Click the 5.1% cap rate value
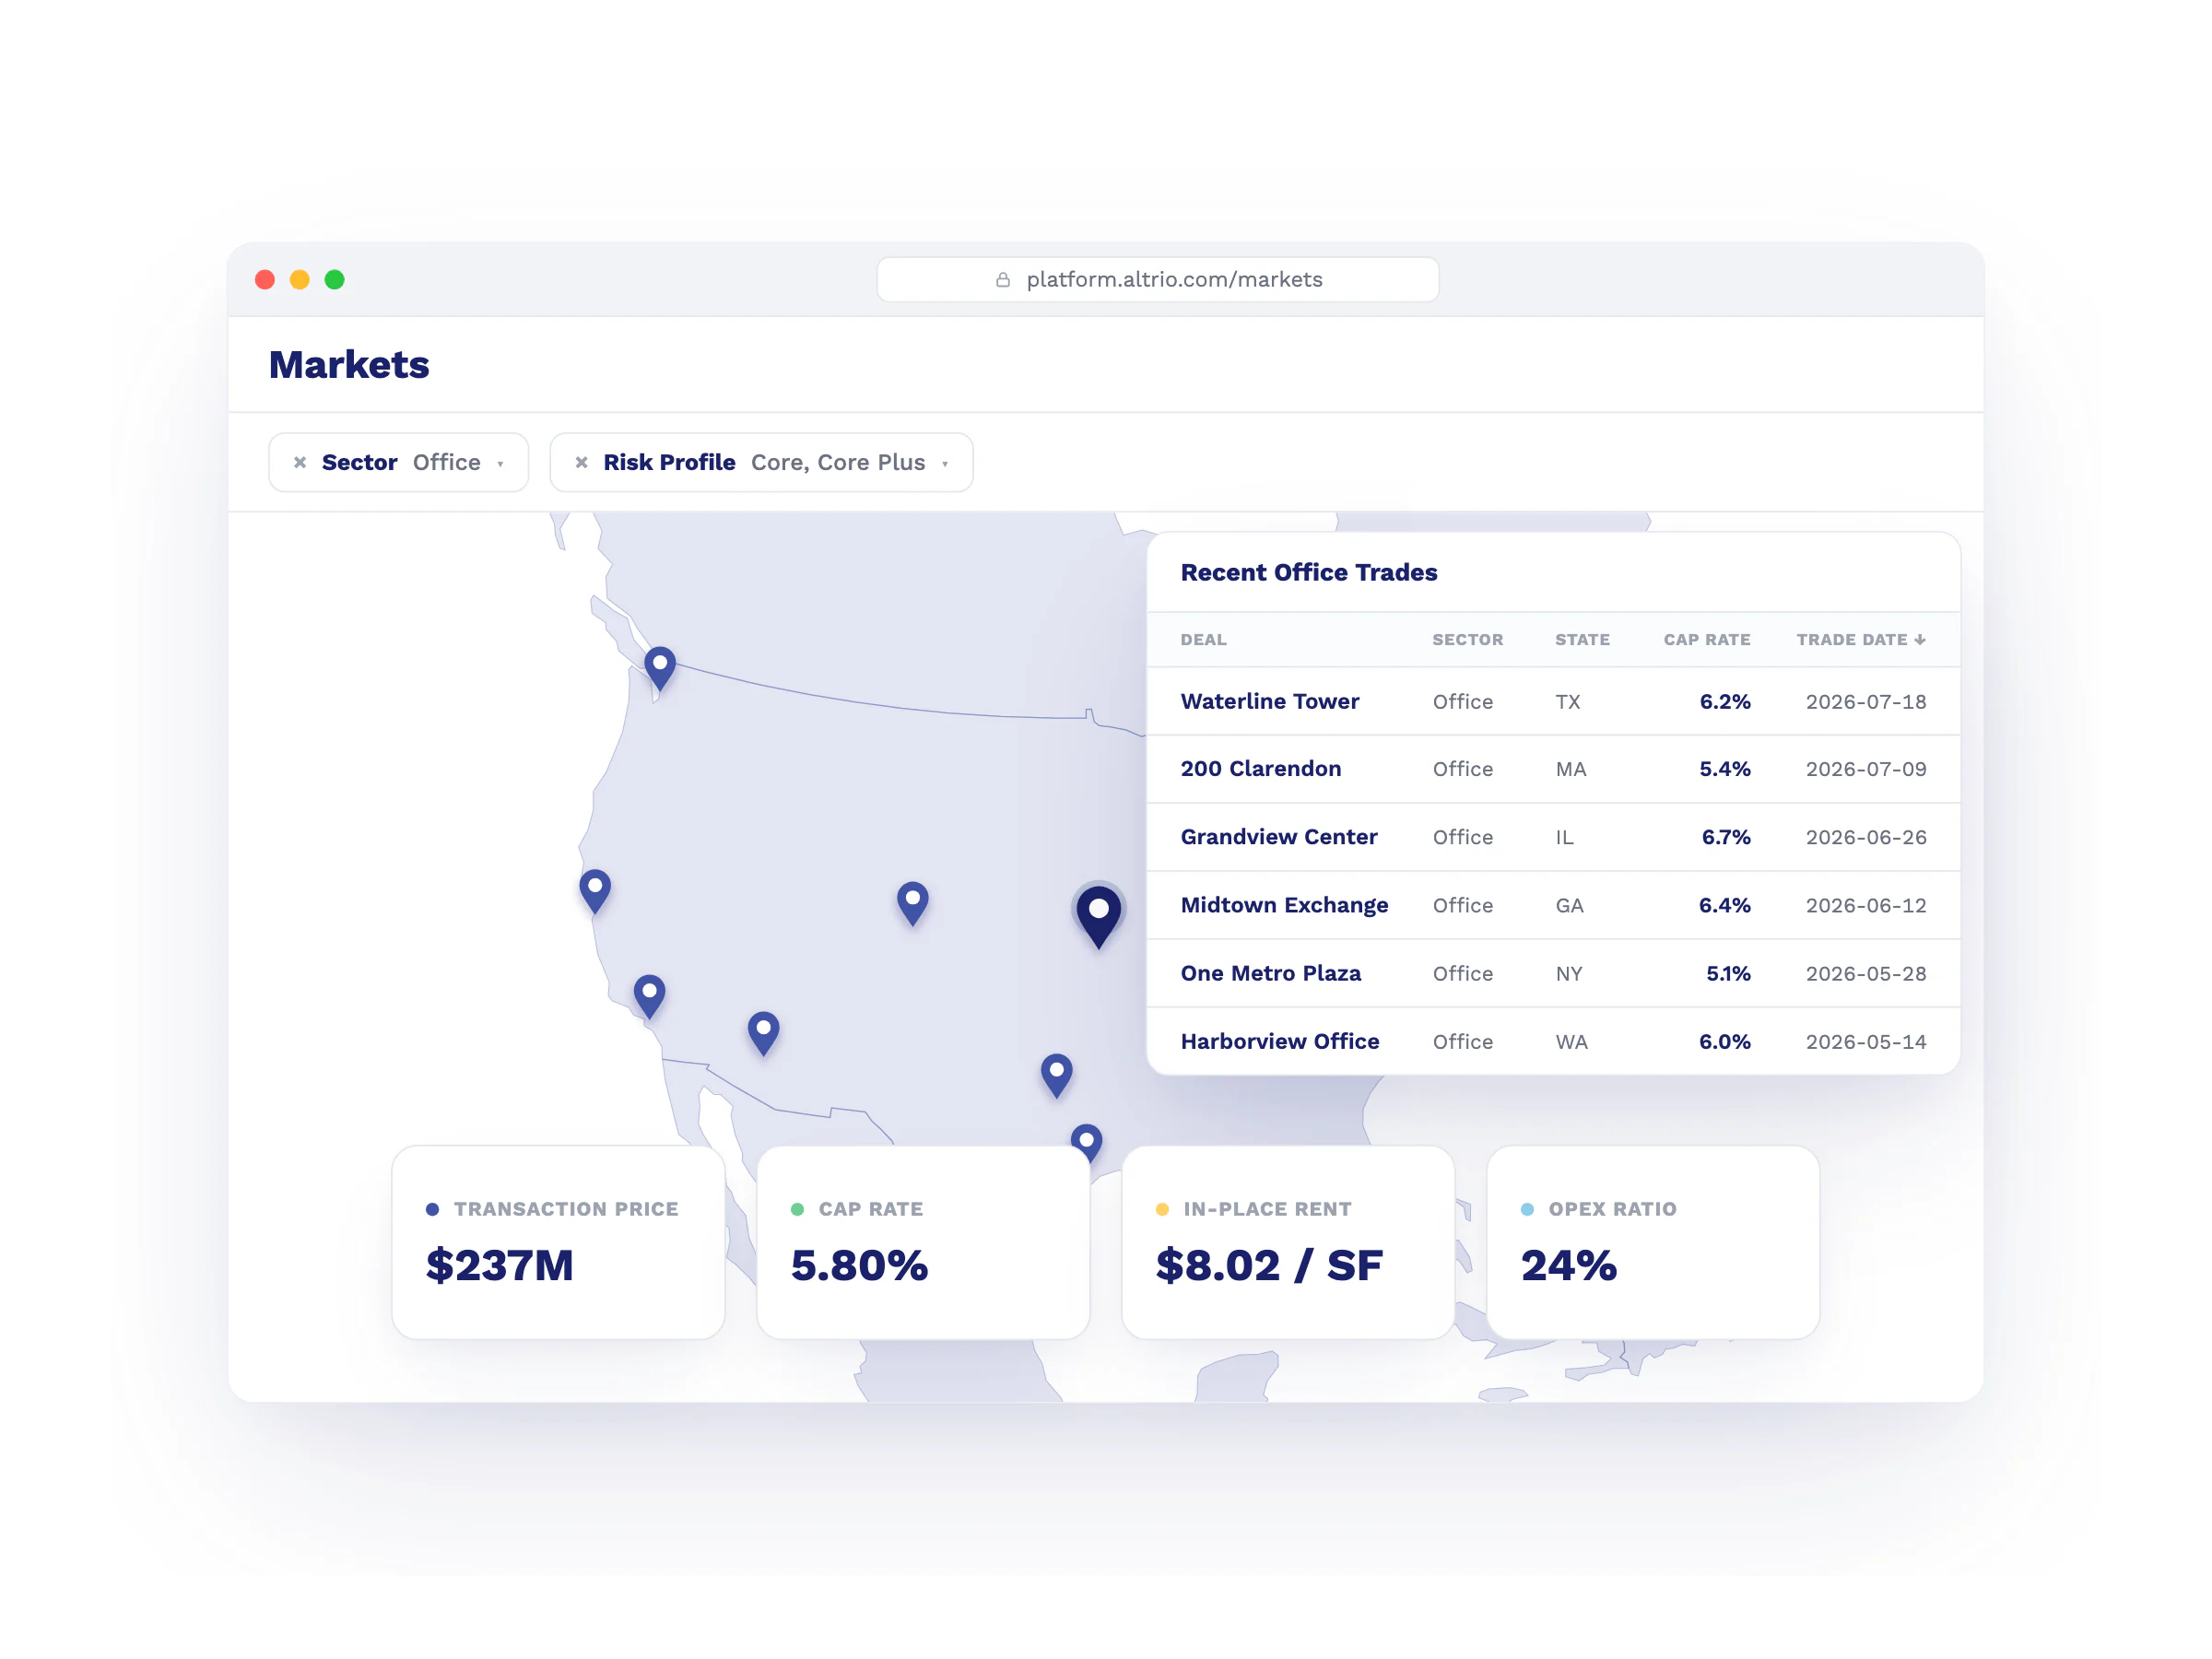2212x1659 pixels. pyautogui.click(x=1727, y=973)
